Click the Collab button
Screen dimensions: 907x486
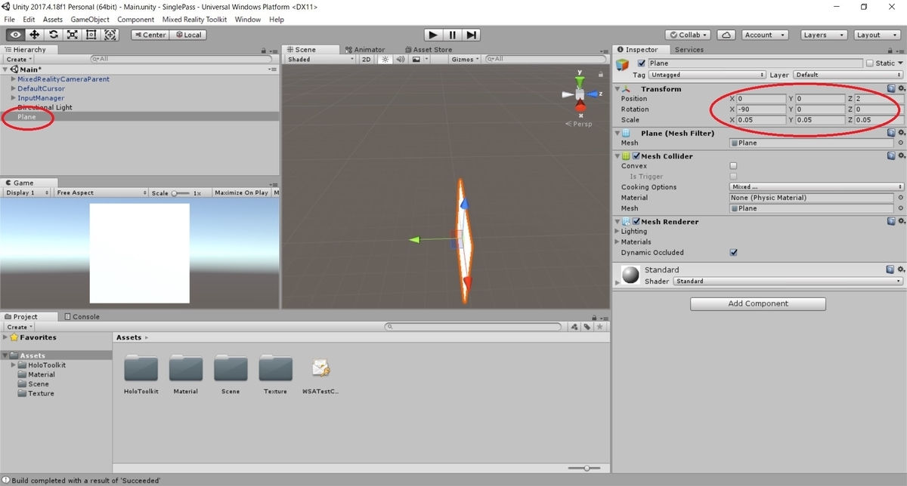[x=688, y=35]
